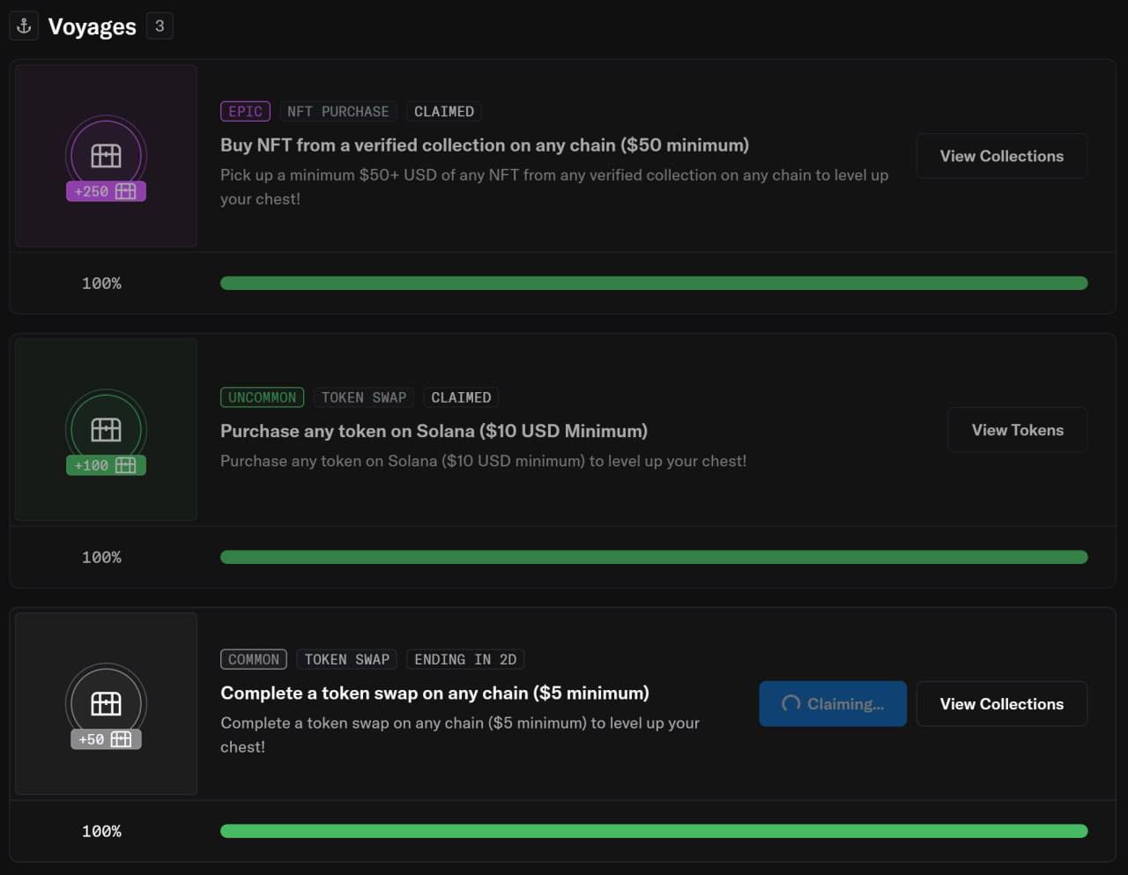Click the Solana voyage progress bar
This screenshot has width=1128, height=875.
653,557
